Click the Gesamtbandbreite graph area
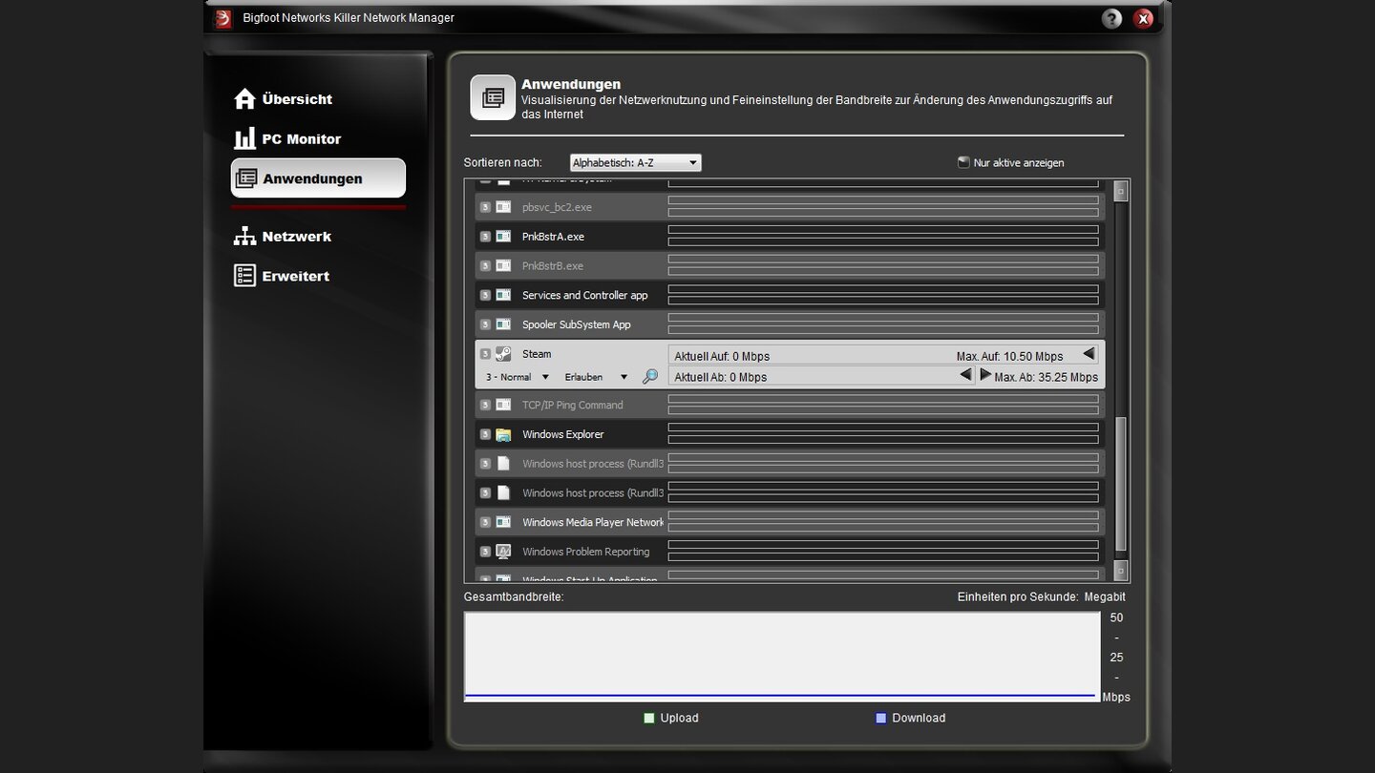1375x773 pixels. click(782, 657)
